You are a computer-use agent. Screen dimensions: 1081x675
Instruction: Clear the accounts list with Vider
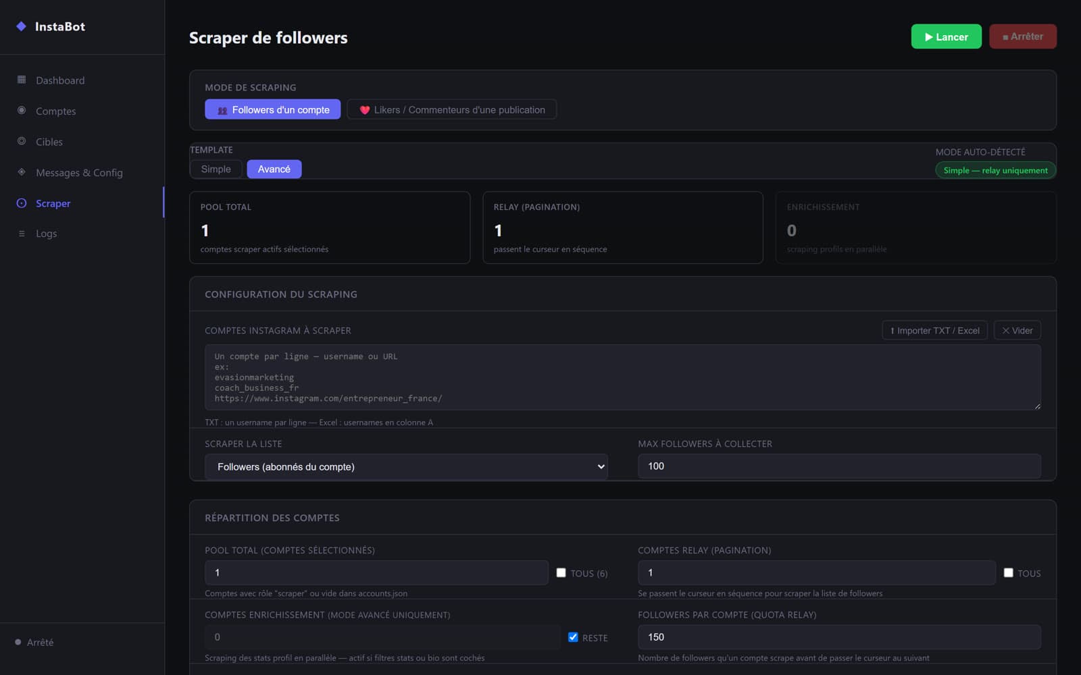click(1017, 330)
